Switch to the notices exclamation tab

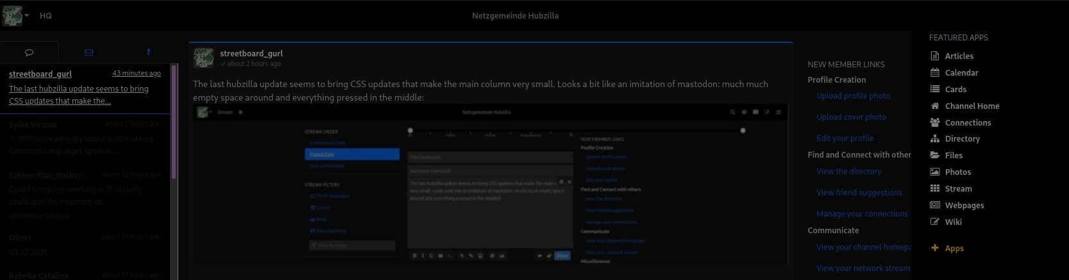tap(148, 53)
